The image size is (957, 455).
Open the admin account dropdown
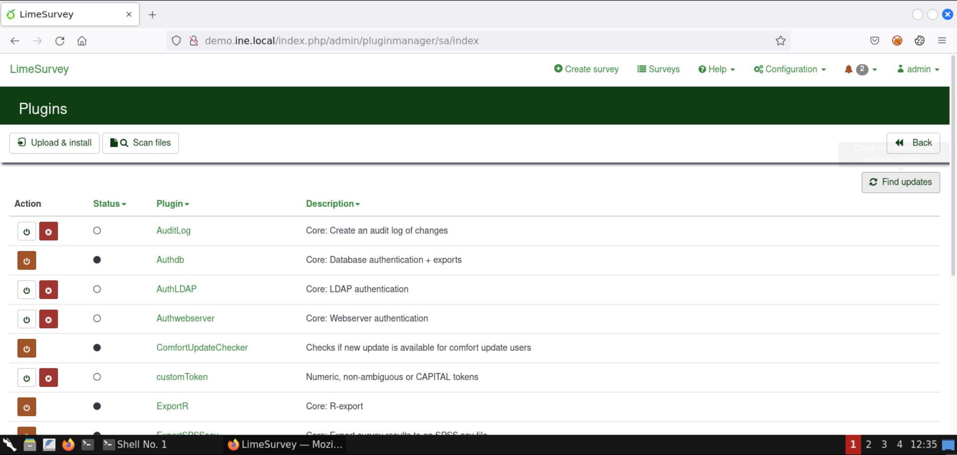[x=918, y=69]
